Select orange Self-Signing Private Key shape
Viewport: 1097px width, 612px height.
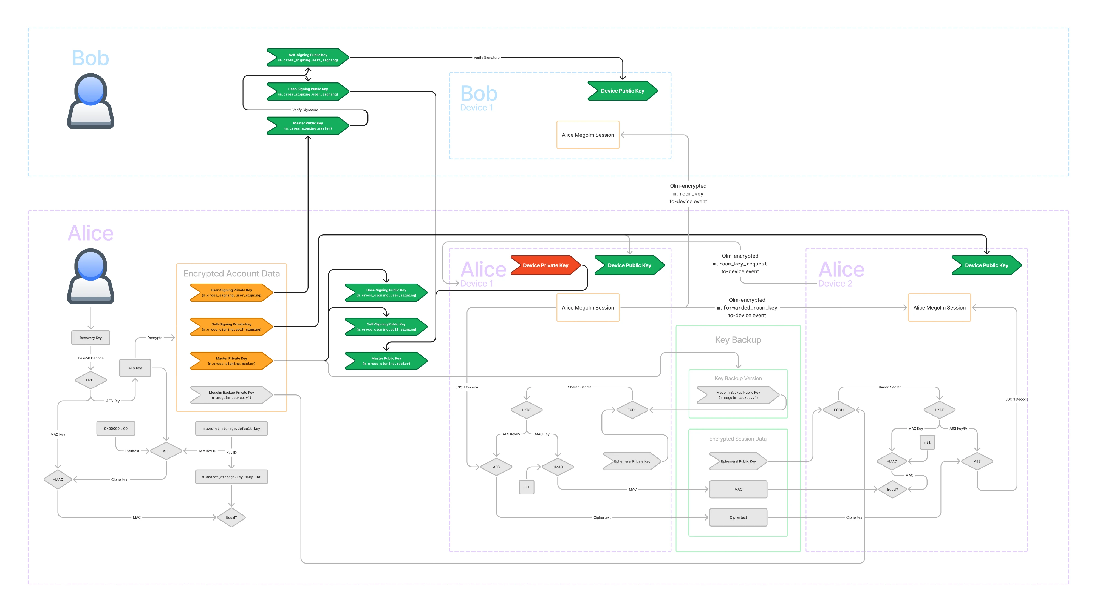click(x=231, y=327)
